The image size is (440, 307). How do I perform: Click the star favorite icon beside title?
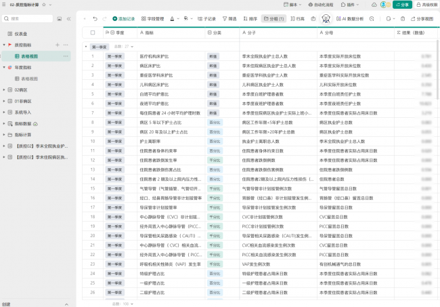[45, 4]
